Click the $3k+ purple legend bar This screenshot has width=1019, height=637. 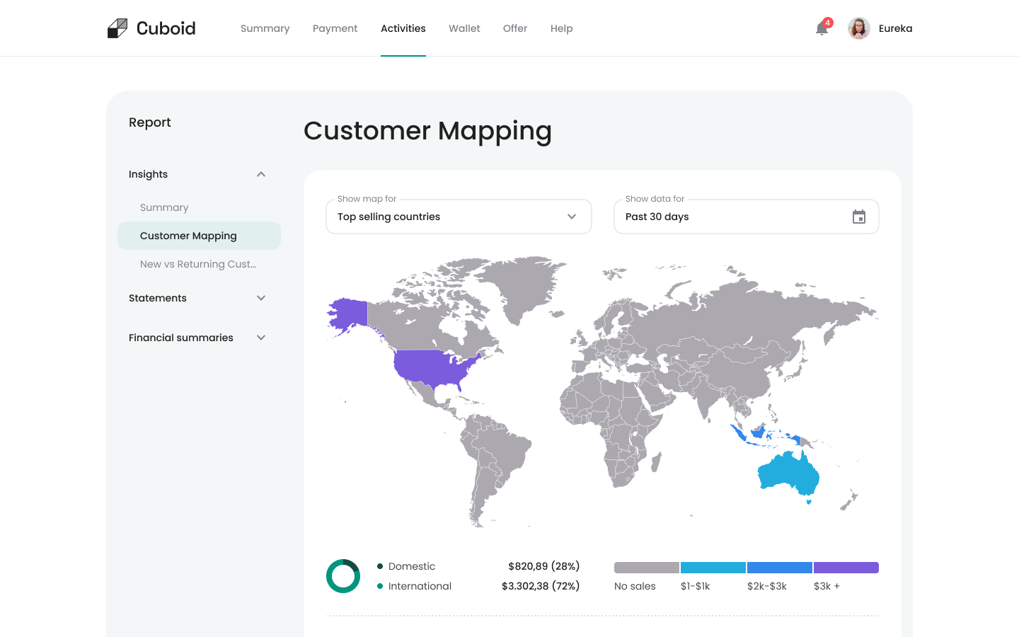(x=846, y=567)
